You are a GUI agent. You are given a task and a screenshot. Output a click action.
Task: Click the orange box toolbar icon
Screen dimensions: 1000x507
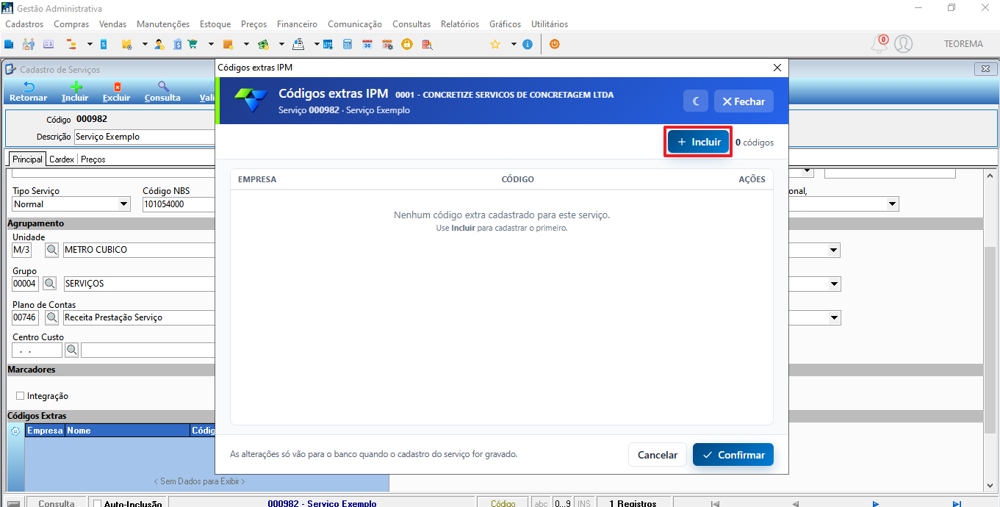click(x=228, y=44)
